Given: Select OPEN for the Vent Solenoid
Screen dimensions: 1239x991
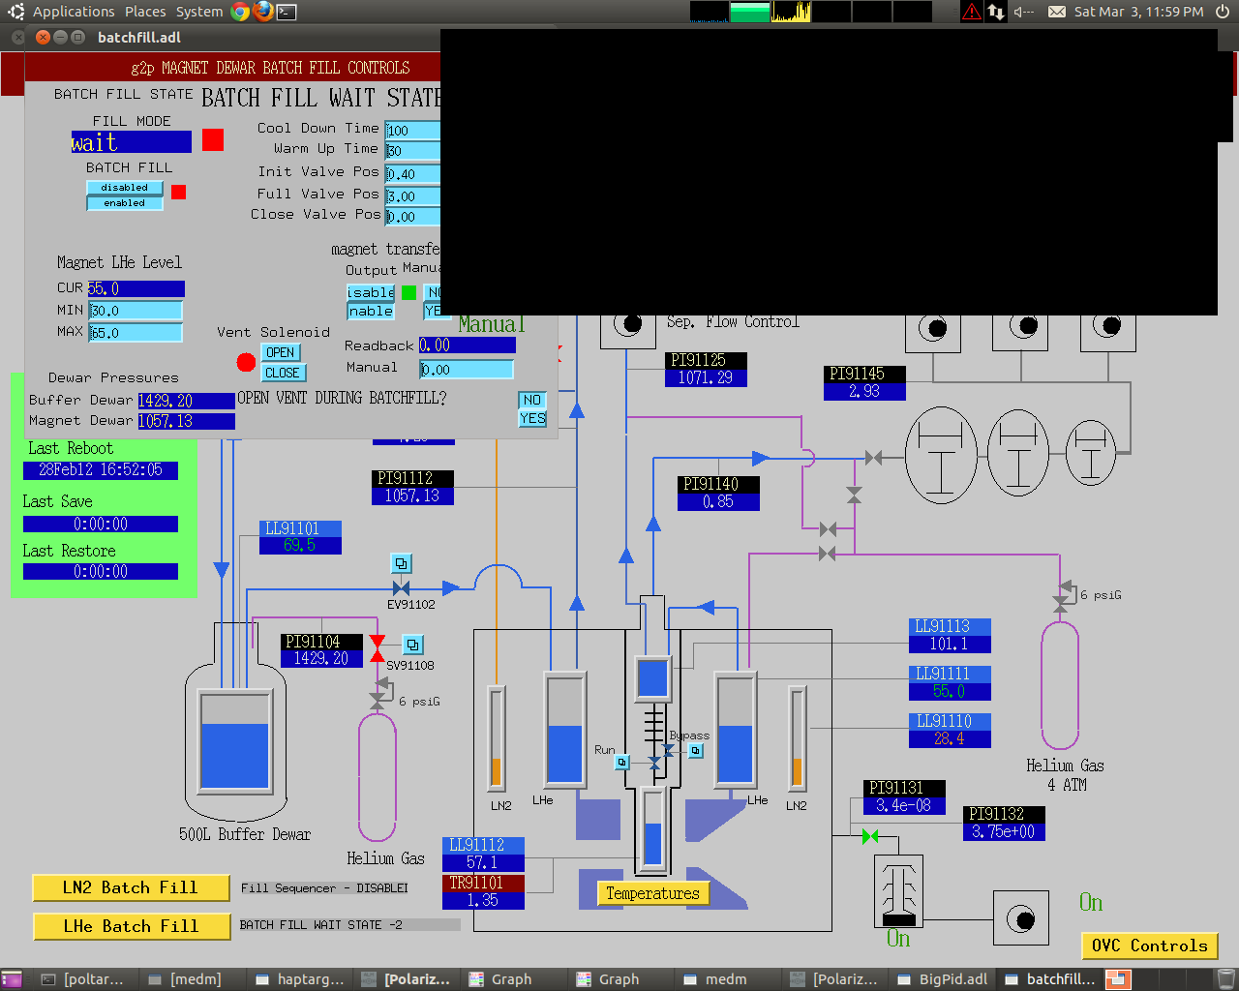Looking at the screenshot, I should [x=281, y=353].
